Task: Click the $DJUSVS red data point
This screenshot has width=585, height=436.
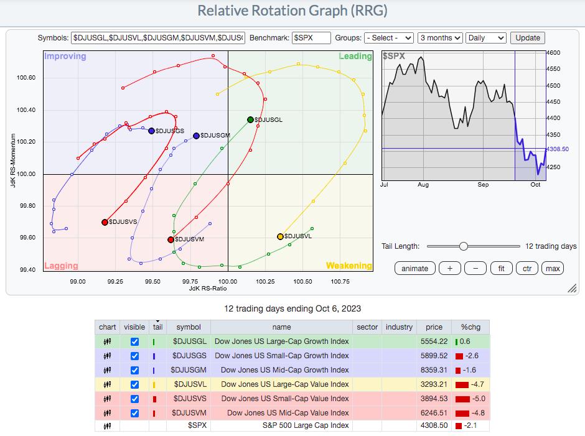Action: (105, 222)
